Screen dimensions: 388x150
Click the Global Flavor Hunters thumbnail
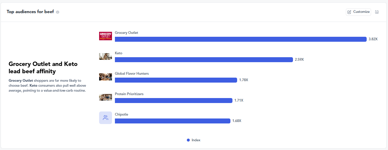pos(106,77)
